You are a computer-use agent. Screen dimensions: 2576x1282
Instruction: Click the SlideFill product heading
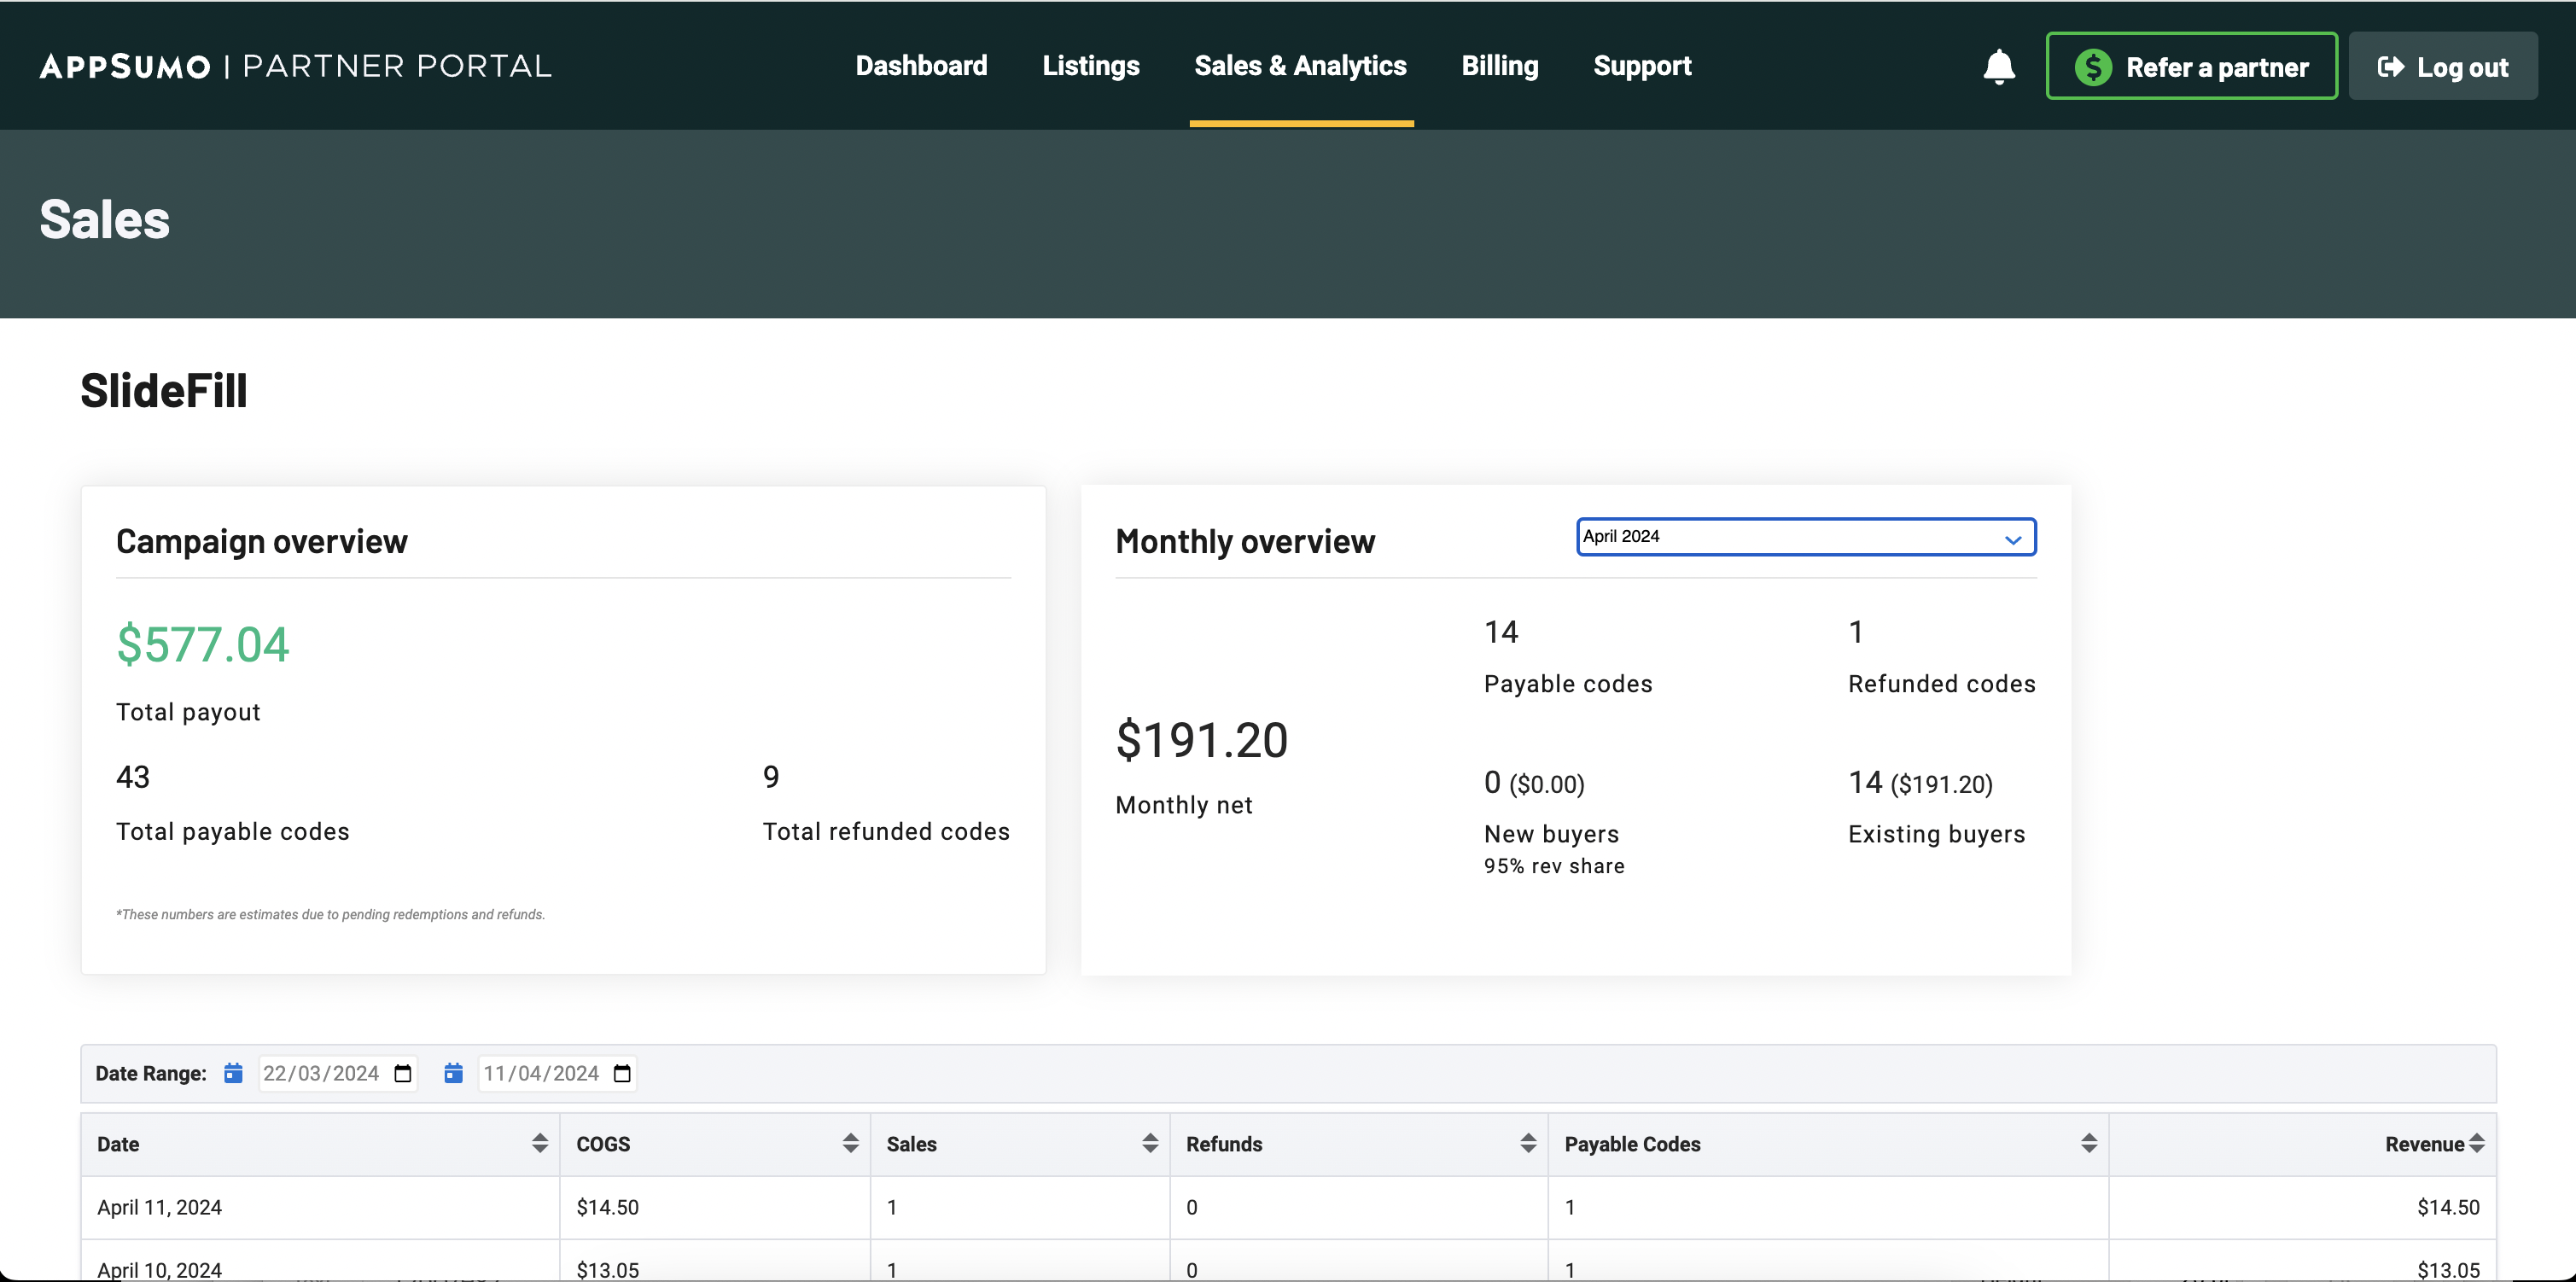click(x=164, y=390)
